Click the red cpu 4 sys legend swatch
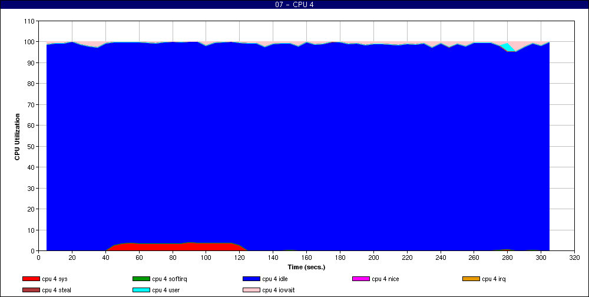589x297 pixels. tap(31, 279)
